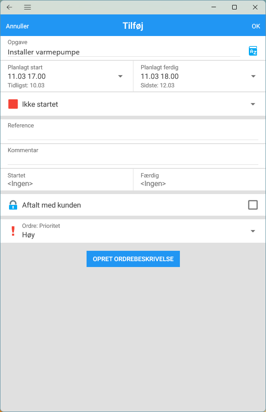Expand the Ikke startet status dropdown
The width and height of the screenshot is (266, 412).
(253, 104)
